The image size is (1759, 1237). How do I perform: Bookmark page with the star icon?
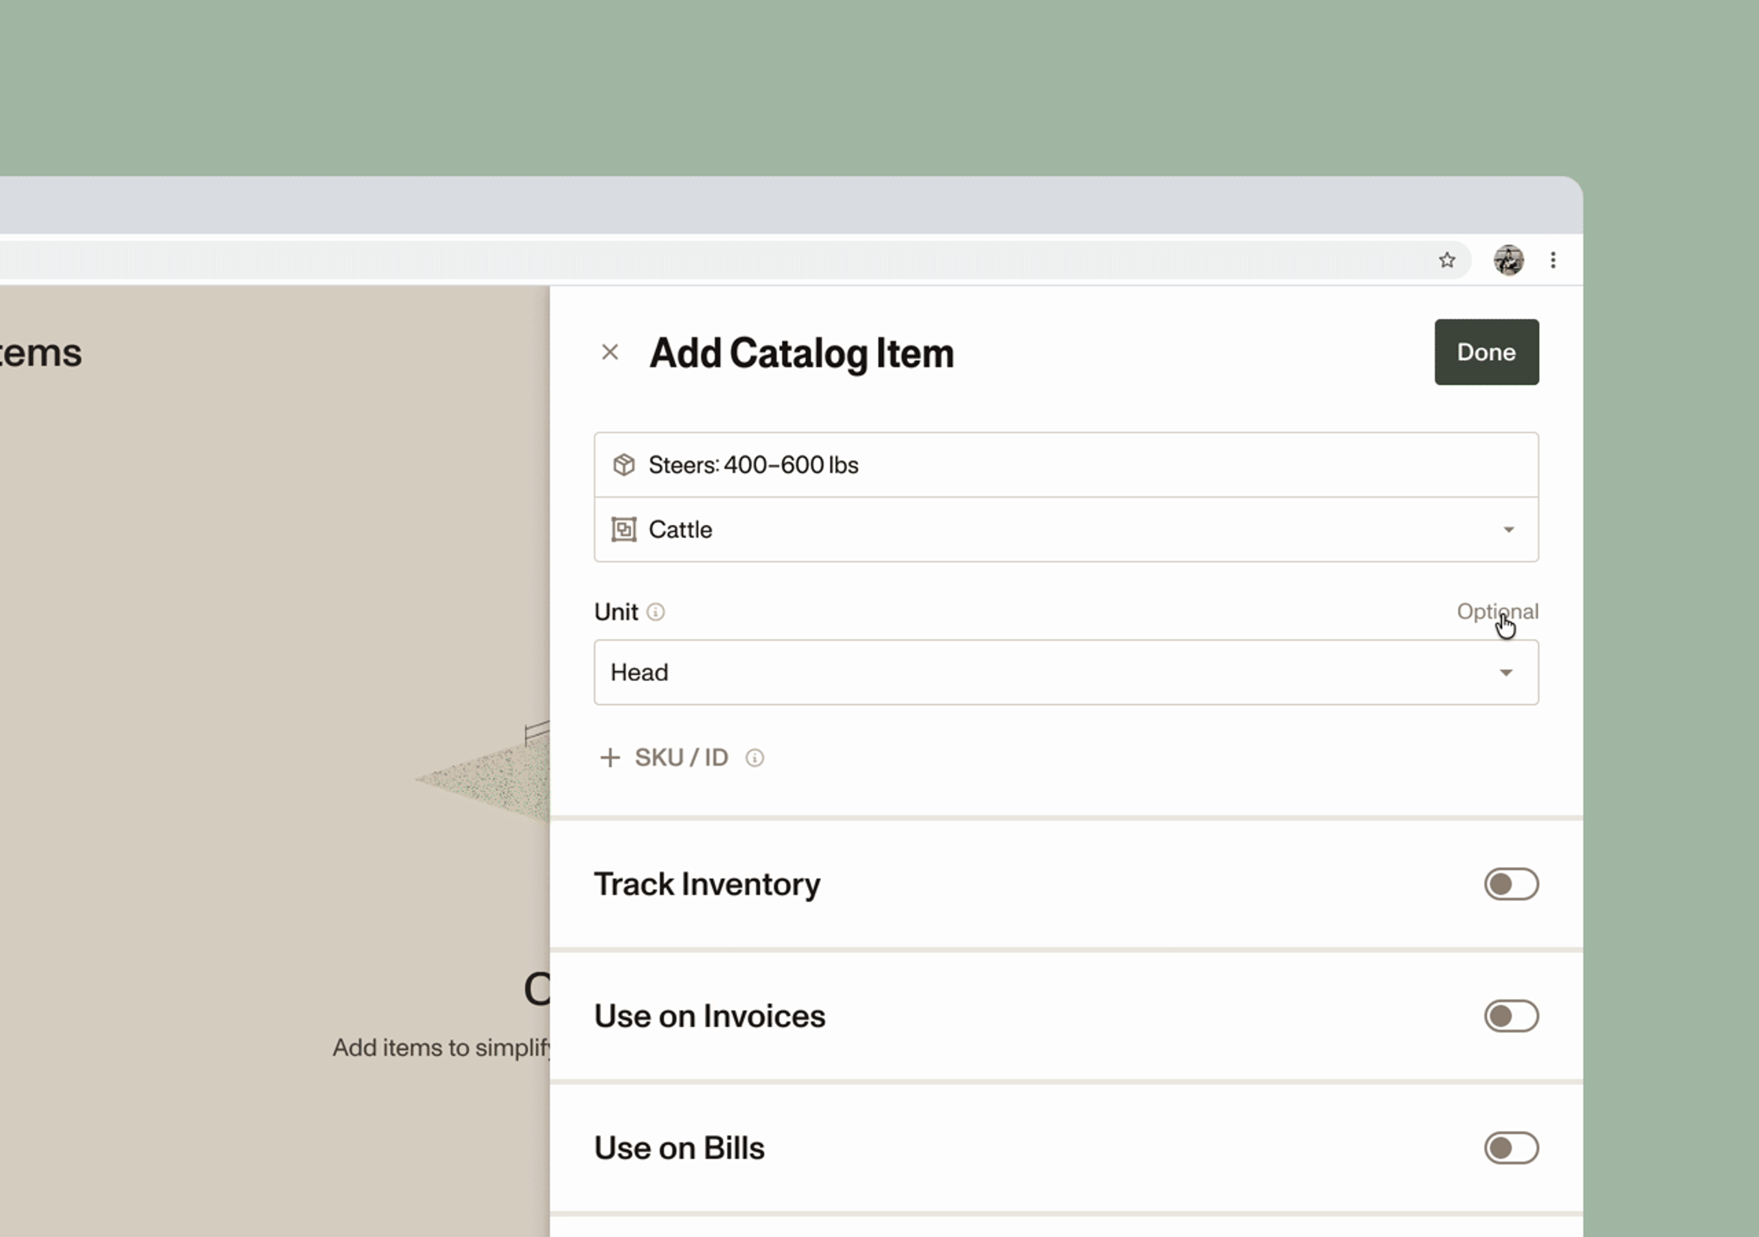[1447, 260]
